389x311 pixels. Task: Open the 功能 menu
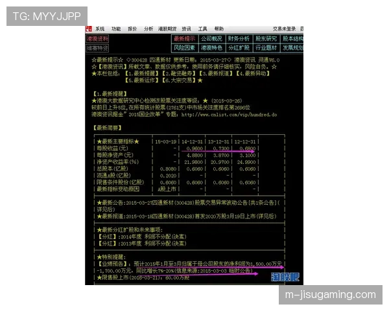pos(116,29)
